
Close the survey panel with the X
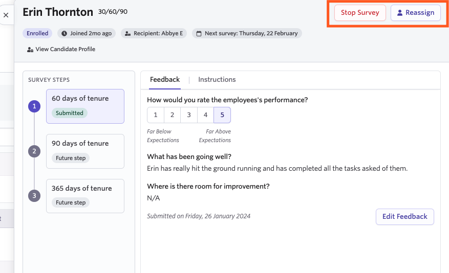click(x=6, y=15)
